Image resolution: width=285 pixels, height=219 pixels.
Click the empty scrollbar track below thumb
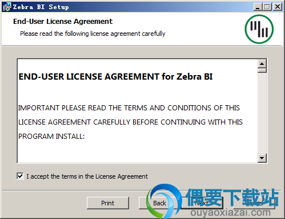[x=262, y=113]
